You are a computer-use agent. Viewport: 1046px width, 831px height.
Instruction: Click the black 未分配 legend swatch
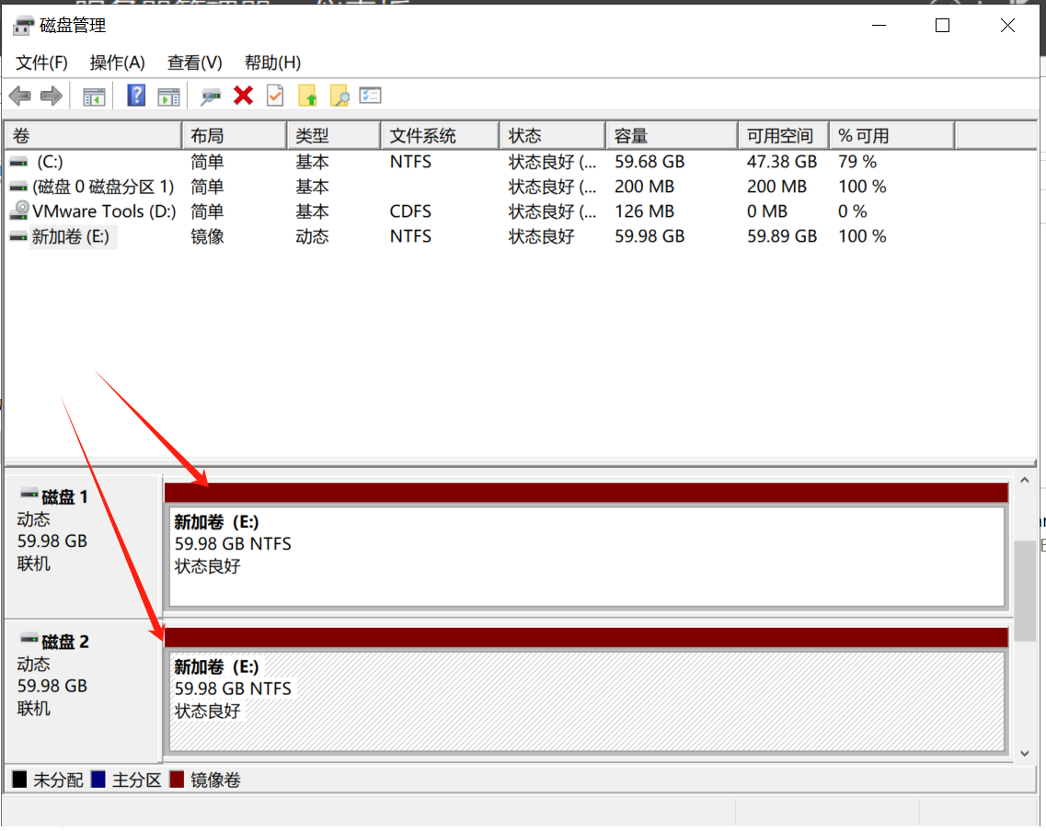(20, 780)
